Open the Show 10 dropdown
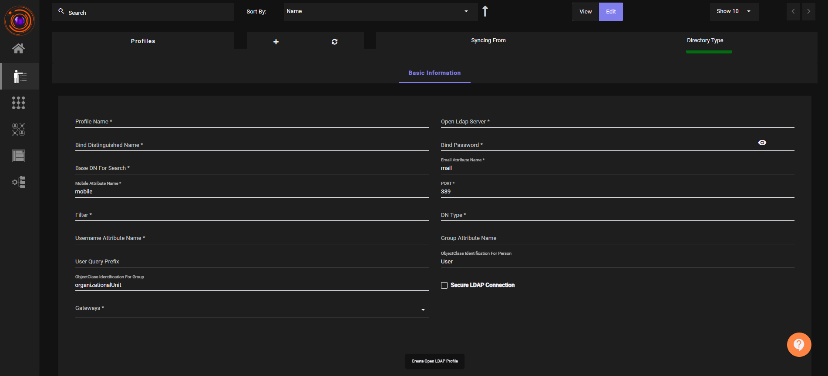This screenshot has height=376, width=828. tap(734, 12)
